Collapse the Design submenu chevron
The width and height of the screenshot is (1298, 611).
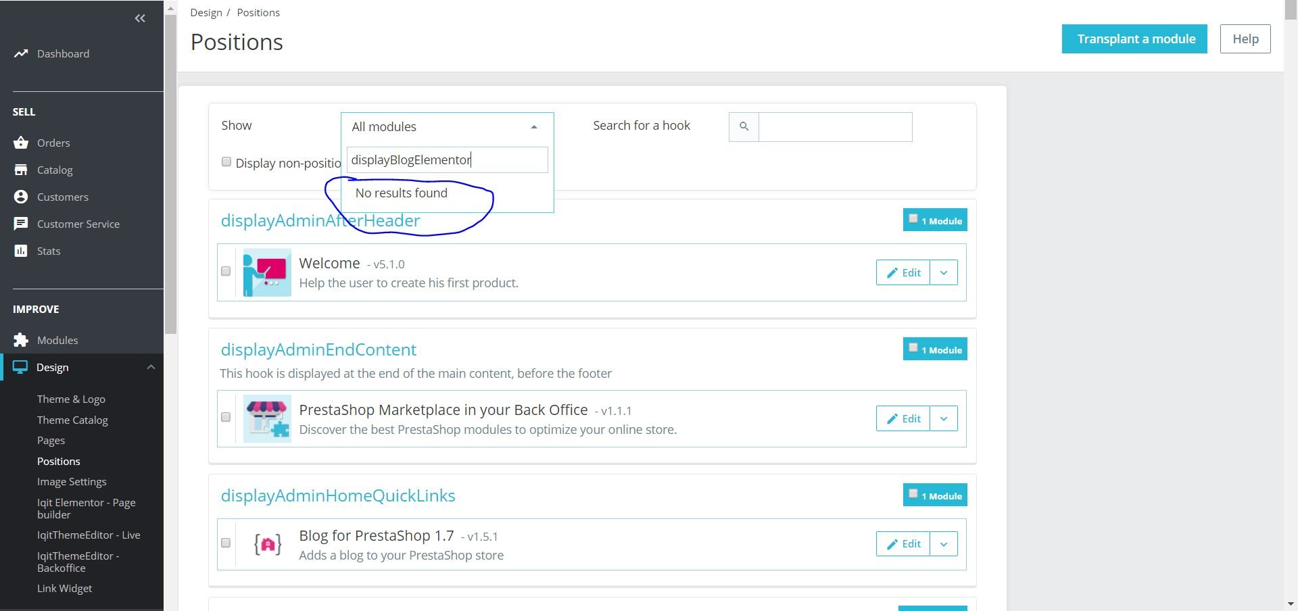coord(151,367)
